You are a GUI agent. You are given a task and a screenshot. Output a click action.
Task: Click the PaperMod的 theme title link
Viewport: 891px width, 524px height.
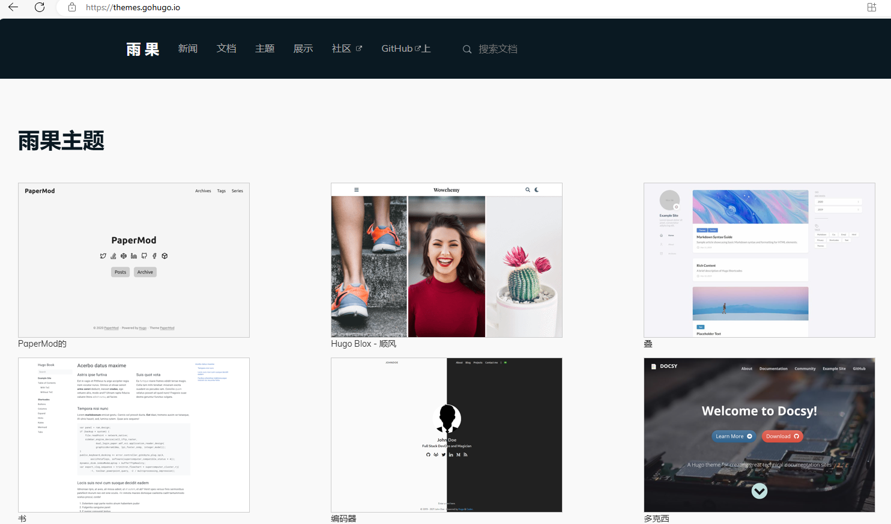(42, 344)
